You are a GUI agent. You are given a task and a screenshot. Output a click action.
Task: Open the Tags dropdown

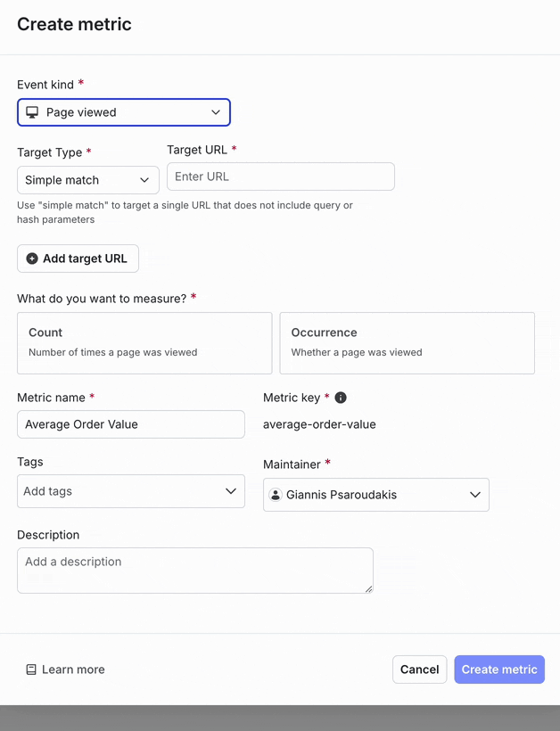point(131,491)
